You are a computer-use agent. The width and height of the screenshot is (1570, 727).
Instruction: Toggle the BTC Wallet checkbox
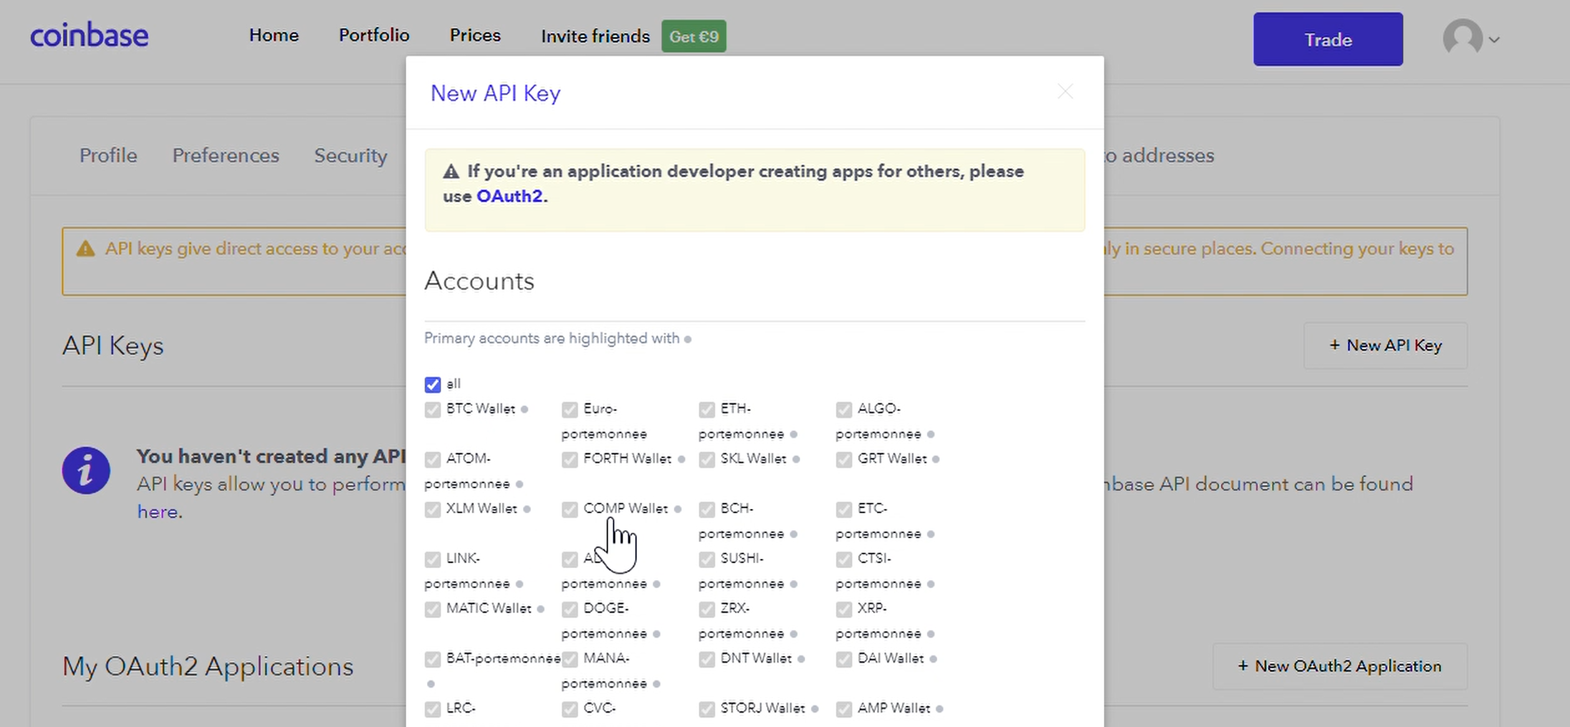[433, 409]
